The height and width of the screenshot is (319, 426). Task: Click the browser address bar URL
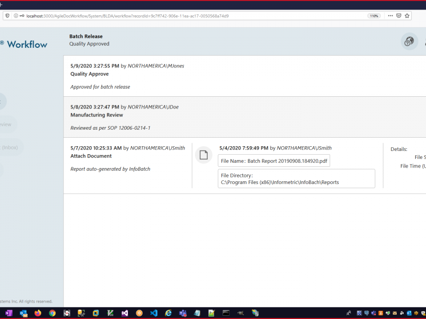(128, 16)
